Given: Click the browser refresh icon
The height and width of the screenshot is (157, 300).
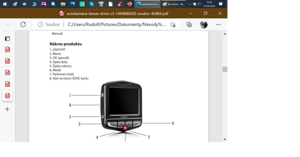Looking at the screenshot, I should [23, 25].
